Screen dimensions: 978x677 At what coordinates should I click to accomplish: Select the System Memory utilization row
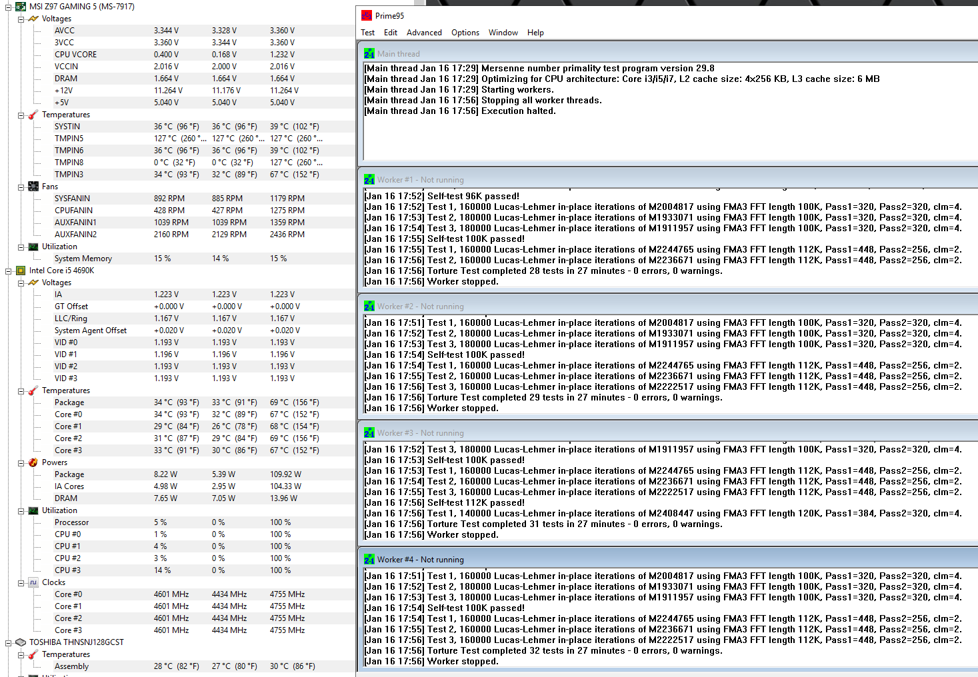203,259
